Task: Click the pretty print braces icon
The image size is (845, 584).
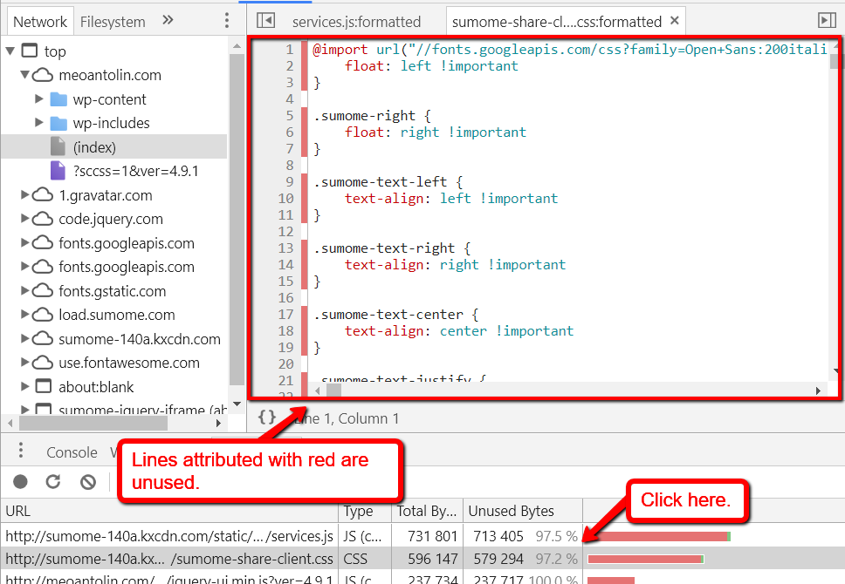Action: click(266, 418)
